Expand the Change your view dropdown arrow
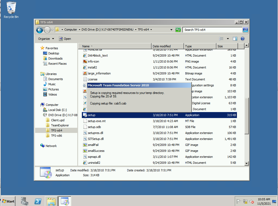This screenshot has height=206, width=278. [228, 39]
